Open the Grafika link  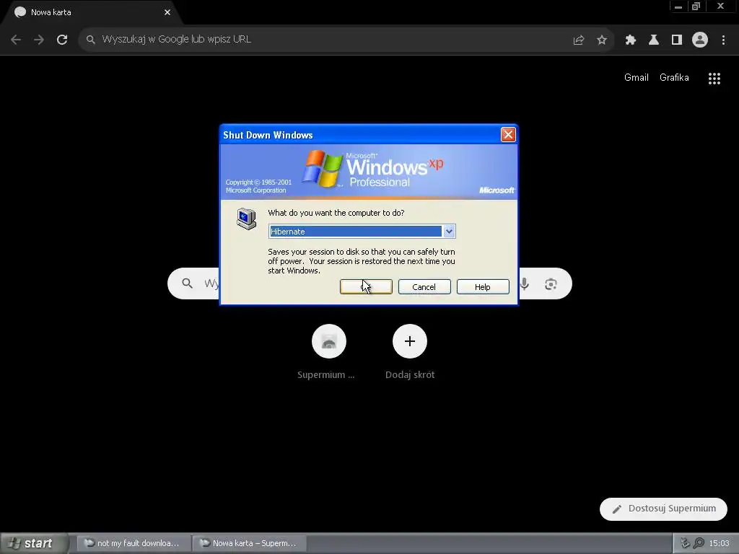point(674,78)
